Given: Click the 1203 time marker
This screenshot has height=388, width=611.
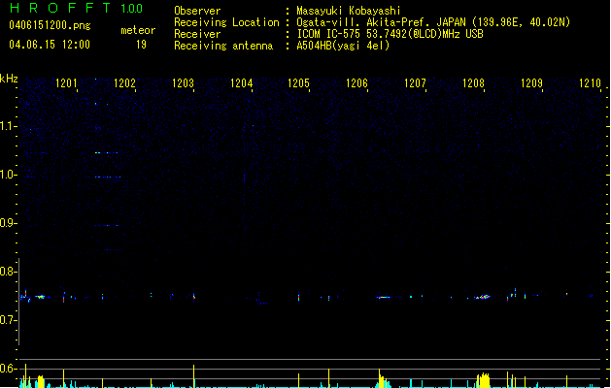Looking at the screenshot, I should [x=183, y=83].
